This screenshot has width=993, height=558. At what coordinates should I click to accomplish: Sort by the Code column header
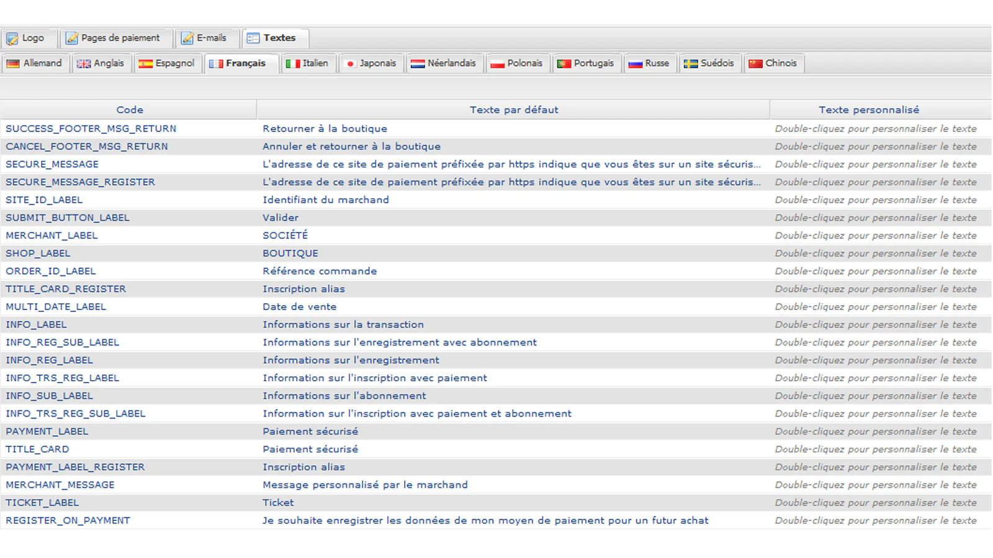(129, 110)
